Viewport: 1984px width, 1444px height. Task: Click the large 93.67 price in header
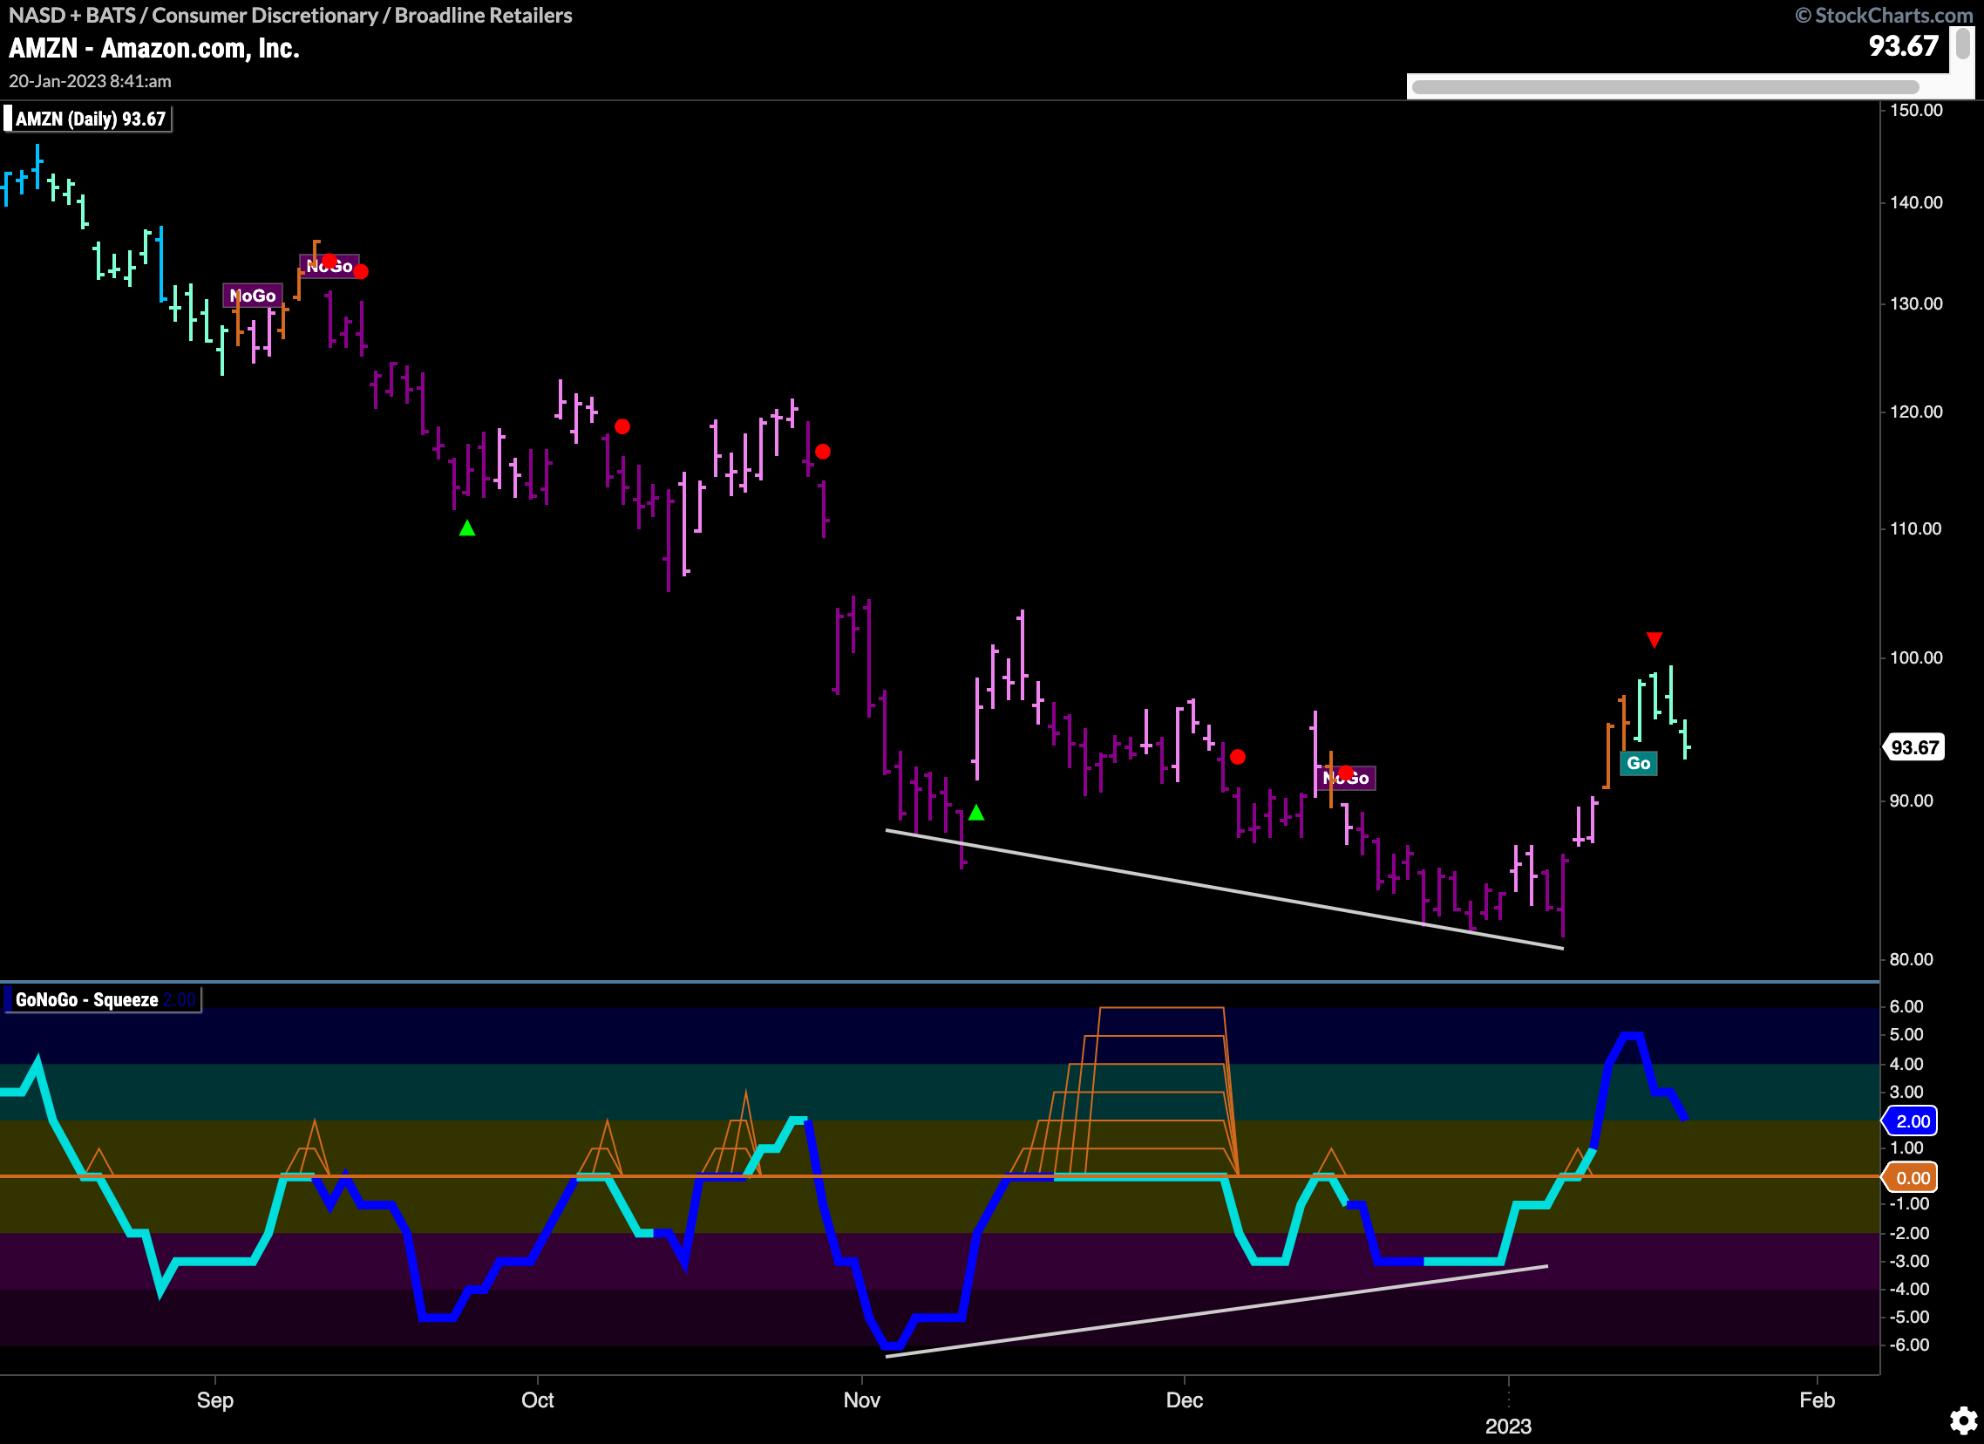(x=1904, y=45)
